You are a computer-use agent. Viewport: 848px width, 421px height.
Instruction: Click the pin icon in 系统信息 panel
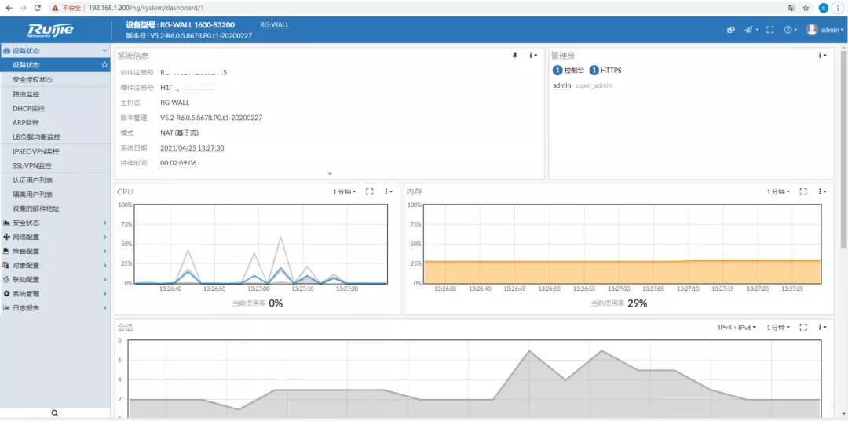point(515,56)
